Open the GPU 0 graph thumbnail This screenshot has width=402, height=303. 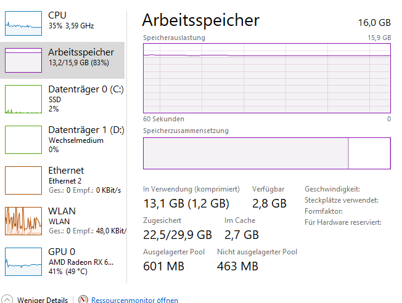point(23,262)
